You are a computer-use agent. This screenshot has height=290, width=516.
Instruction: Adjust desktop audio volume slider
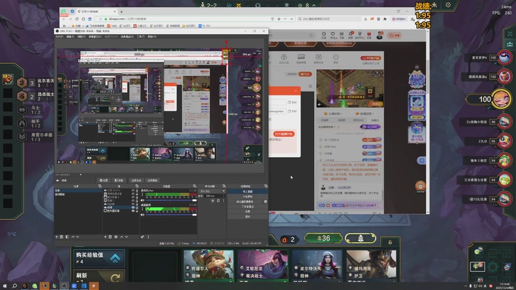[171, 215]
